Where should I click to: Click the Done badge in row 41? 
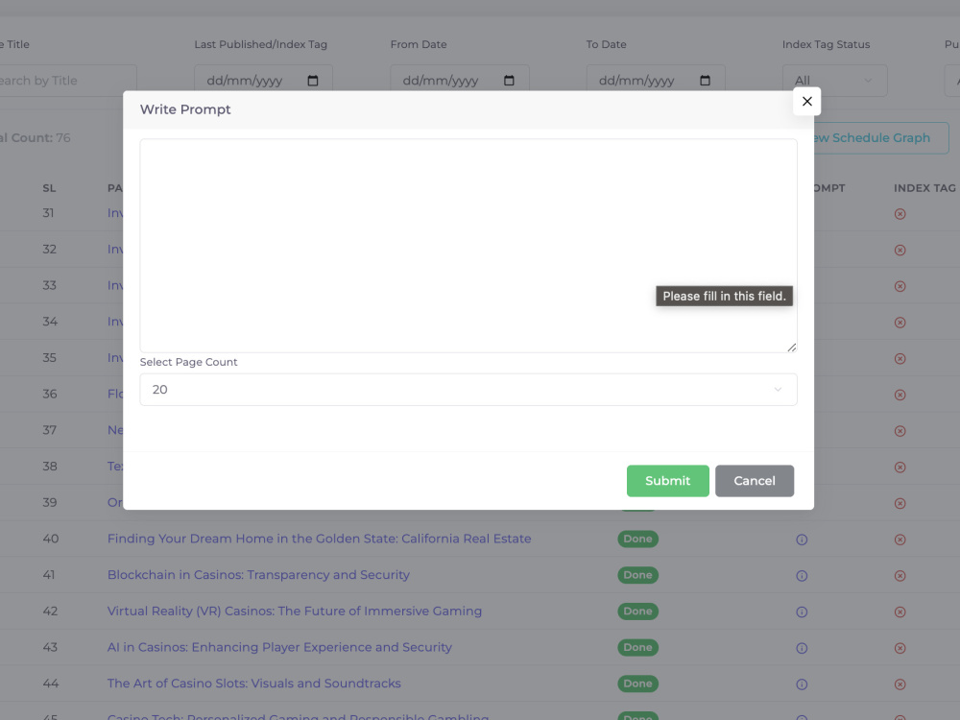tap(638, 575)
